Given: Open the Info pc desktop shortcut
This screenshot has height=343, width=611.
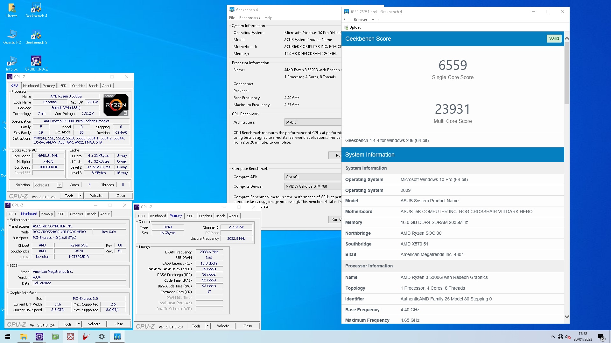Looking at the screenshot, I should click(x=12, y=64).
